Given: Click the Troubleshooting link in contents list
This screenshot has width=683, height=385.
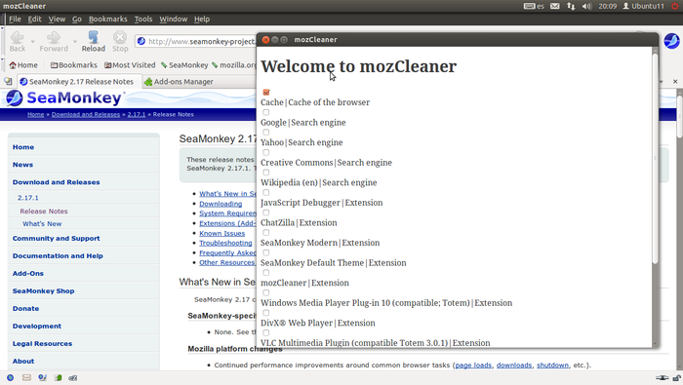Looking at the screenshot, I should (x=225, y=243).
